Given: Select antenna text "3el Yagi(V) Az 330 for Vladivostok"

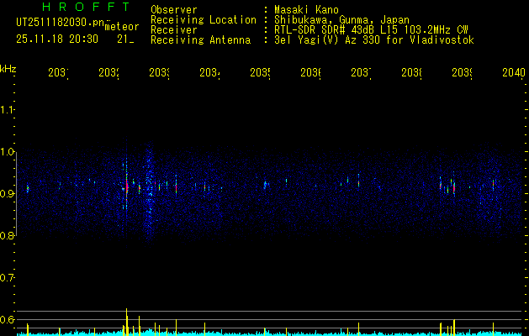Looking at the screenshot, I should (374, 40).
